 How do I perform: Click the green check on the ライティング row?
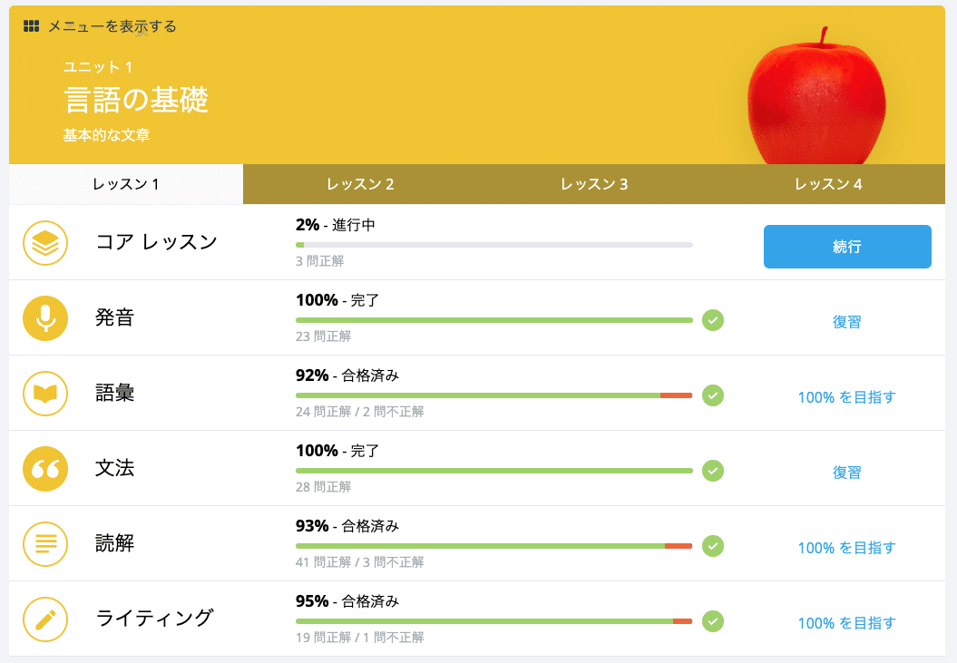pyautogui.click(x=712, y=622)
